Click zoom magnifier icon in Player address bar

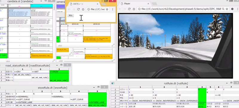(x=223, y=9)
